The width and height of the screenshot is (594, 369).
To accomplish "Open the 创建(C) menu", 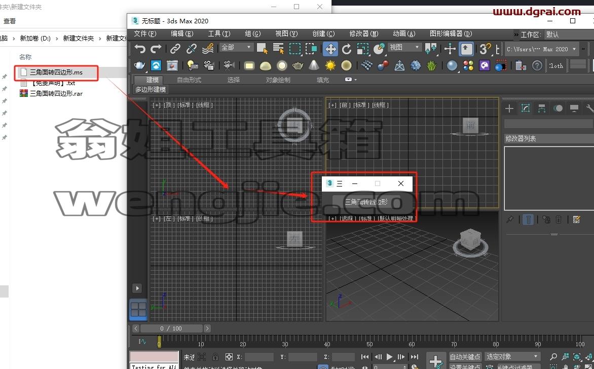I will tap(323, 34).
